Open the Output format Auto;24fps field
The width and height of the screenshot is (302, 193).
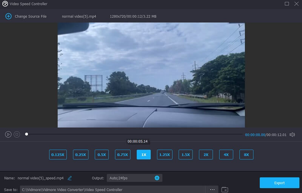point(128,178)
